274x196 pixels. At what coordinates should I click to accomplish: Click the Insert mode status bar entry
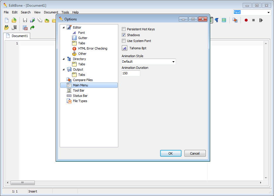tap(33, 191)
